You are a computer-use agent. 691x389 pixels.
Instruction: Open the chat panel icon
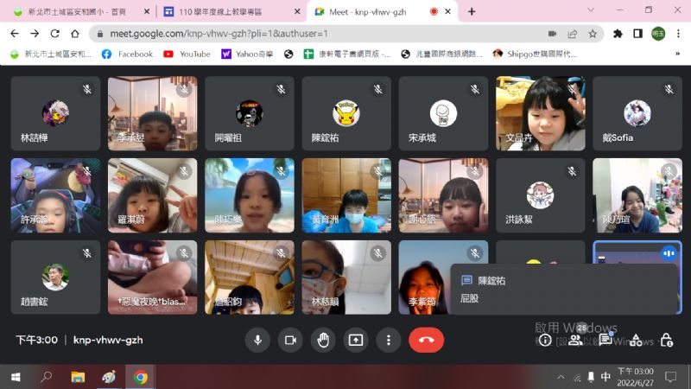605,340
